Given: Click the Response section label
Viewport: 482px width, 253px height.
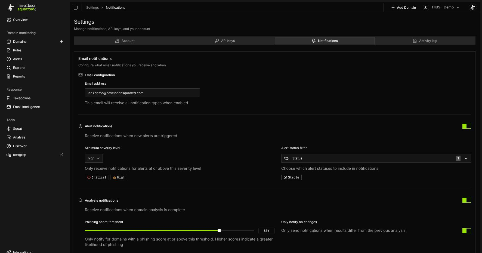Looking at the screenshot, I should [14, 90].
